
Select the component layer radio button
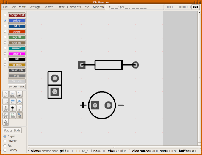(x=5, y=15)
